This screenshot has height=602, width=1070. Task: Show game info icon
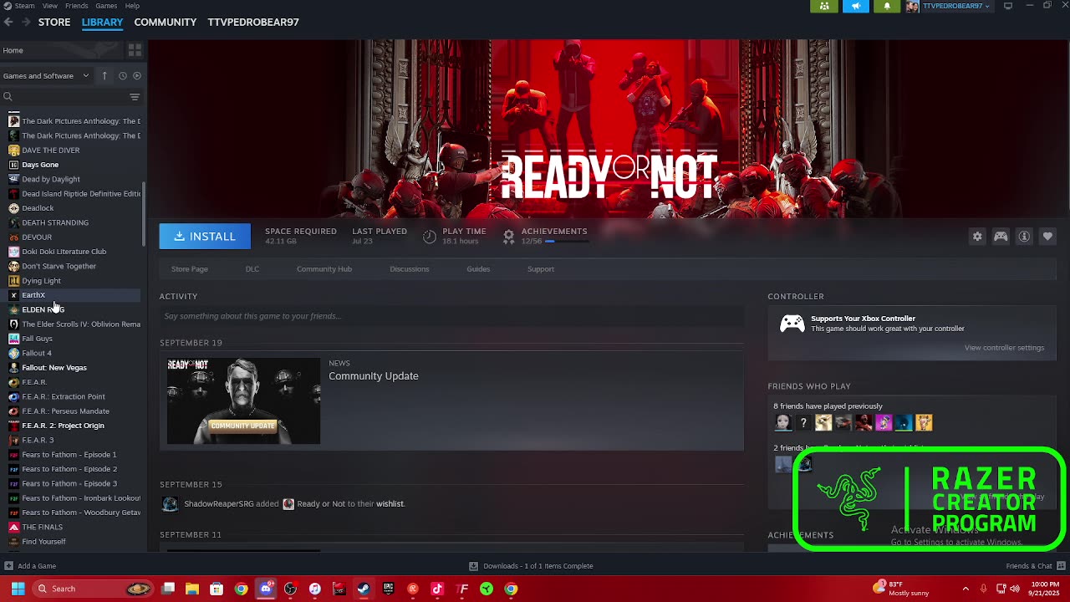tap(1024, 237)
